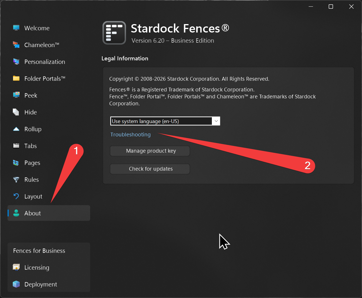Click the Licensing certificate icon
Image resolution: width=362 pixels, height=298 pixels.
(x=16, y=267)
